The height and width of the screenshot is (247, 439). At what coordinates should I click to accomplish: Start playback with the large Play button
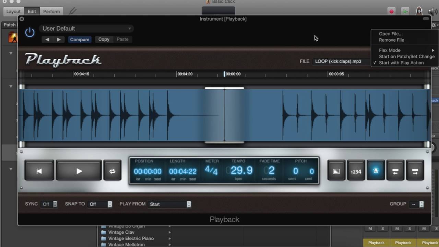tap(79, 171)
